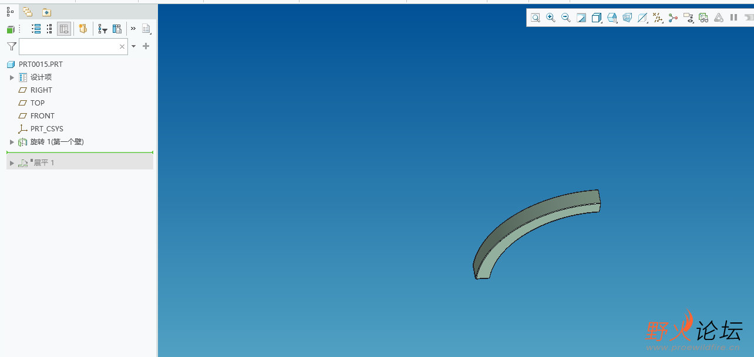Screen dimensions: 754x357
Task: Expand the toolbar overflow chevrons
Action: coord(133,28)
